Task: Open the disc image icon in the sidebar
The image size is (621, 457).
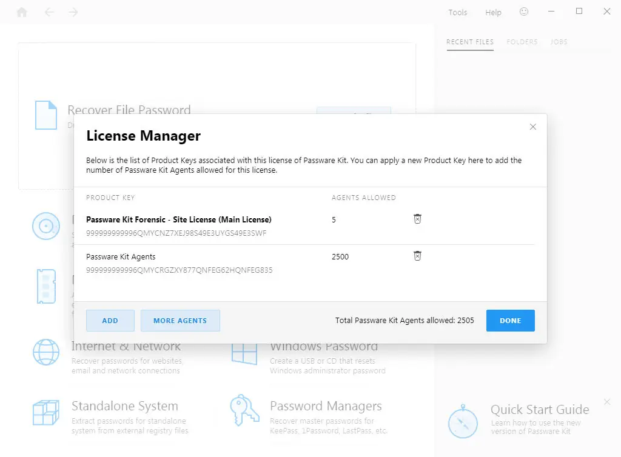Action: pos(46,226)
